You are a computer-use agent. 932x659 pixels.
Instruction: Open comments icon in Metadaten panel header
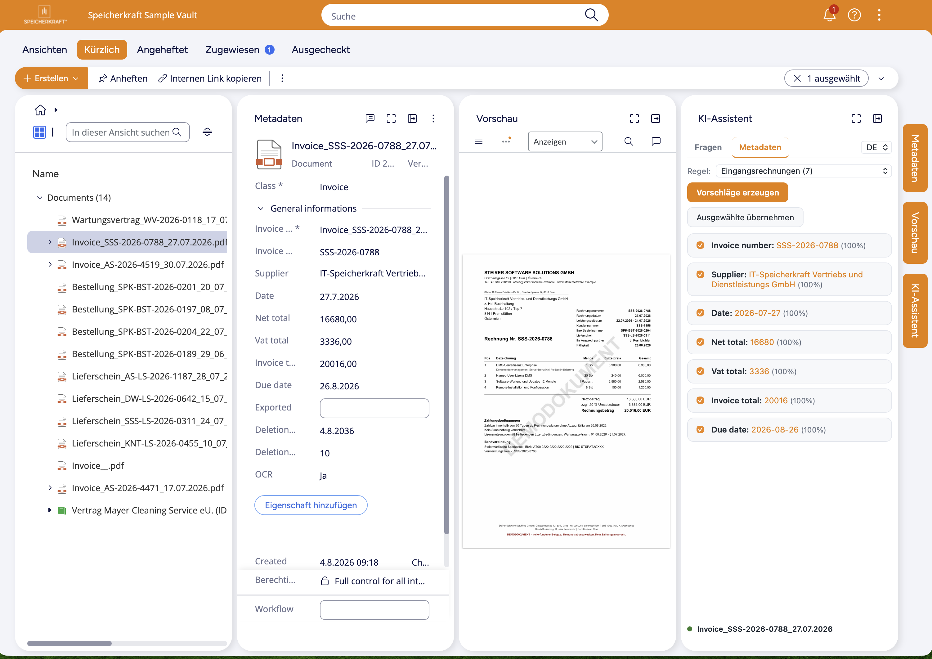[x=370, y=119]
